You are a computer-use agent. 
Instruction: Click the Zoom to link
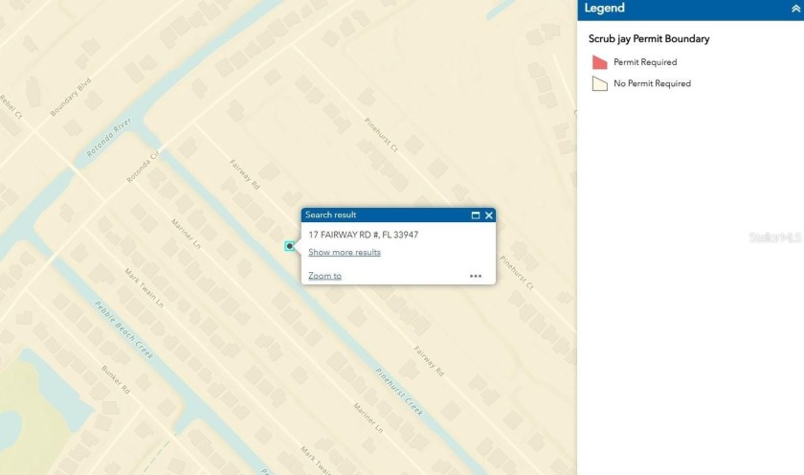[x=324, y=276]
